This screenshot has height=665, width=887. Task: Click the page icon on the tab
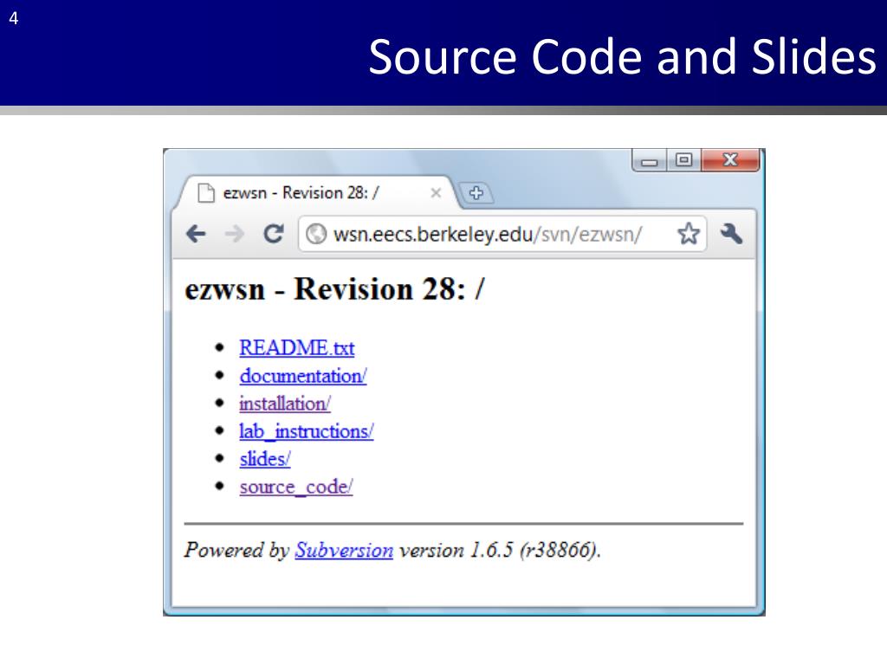(x=206, y=193)
